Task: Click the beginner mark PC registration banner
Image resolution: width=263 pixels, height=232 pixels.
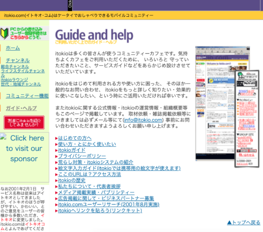Action: 24,33
